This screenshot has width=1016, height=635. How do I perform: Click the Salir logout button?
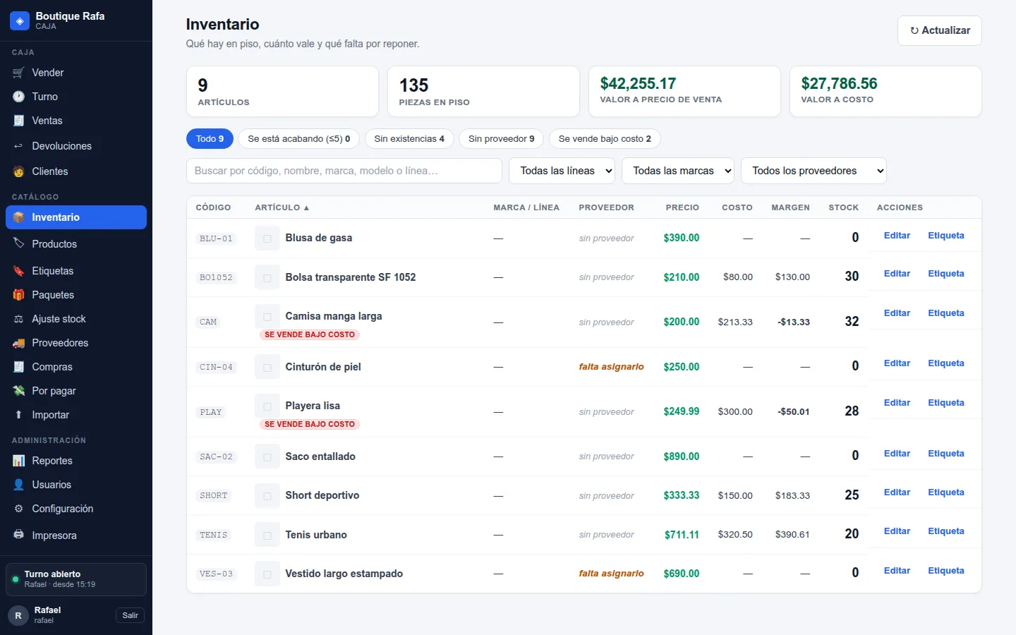131,615
